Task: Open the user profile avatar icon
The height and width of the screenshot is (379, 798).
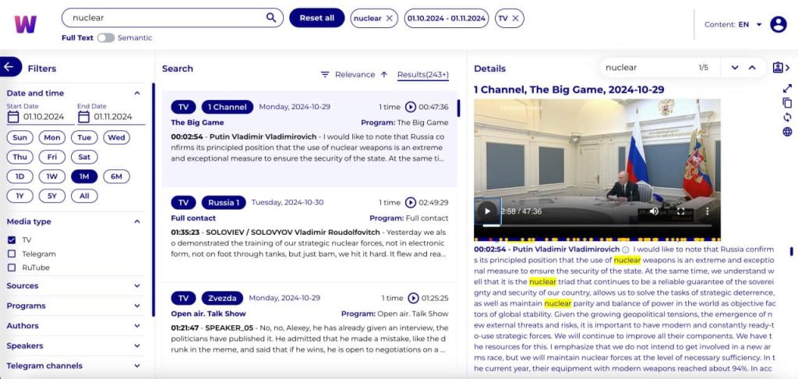Action: coord(779,24)
